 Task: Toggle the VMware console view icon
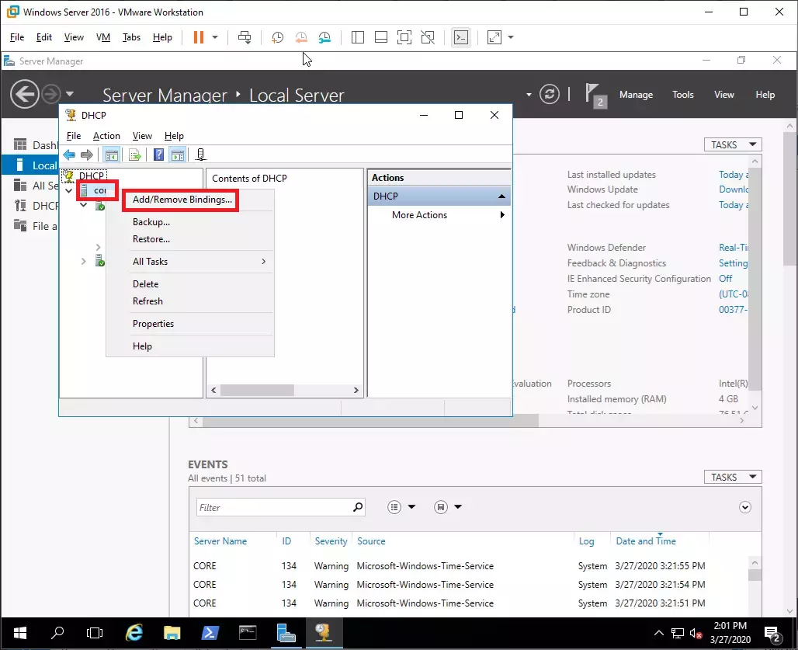pos(461,37)
